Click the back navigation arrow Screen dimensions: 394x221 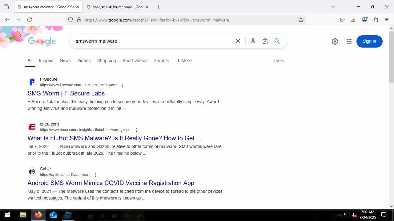7,20
